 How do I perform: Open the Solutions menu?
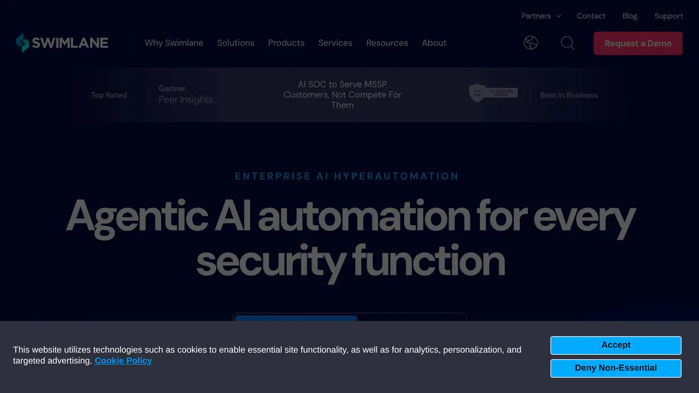point(235,43)
